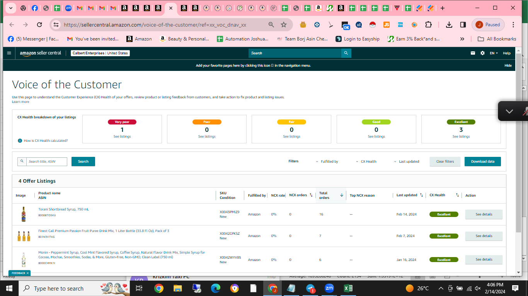Bookmark this page with the star icon

coord(284,25)
